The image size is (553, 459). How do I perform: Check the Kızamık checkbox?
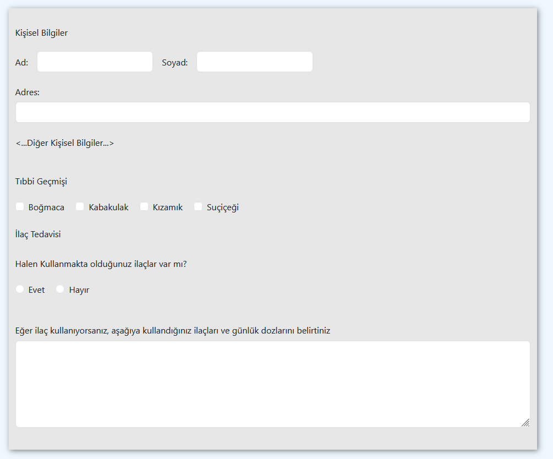tap(144, 206)
